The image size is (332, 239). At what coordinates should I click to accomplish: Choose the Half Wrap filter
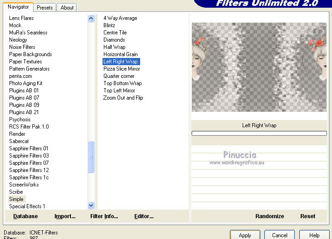point(114,47)
